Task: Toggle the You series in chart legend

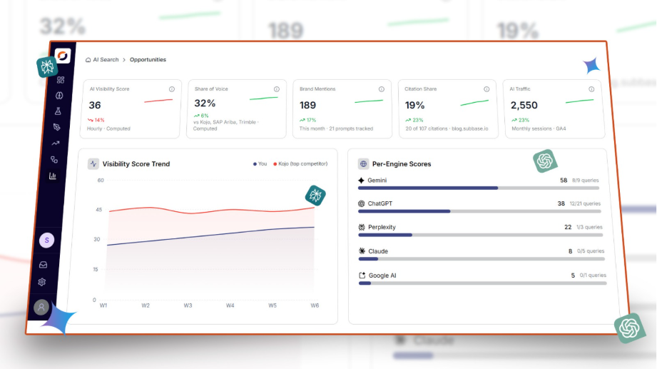Action: (x=260, y=164)
